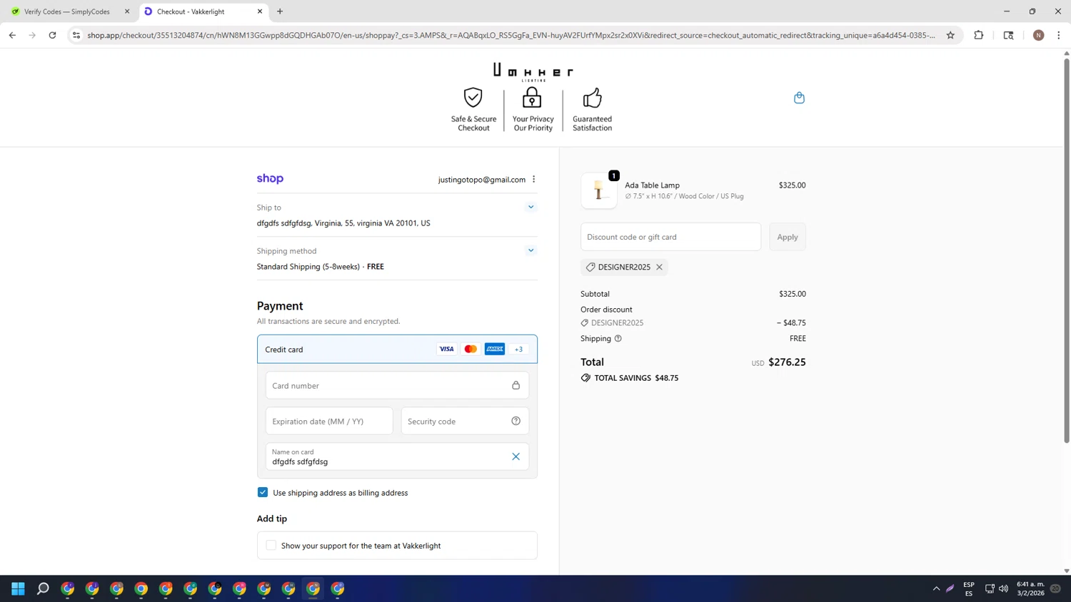Click the $276.25 total amount
The height and width of the screenshot is (602, 1071).
click(787, 362)
